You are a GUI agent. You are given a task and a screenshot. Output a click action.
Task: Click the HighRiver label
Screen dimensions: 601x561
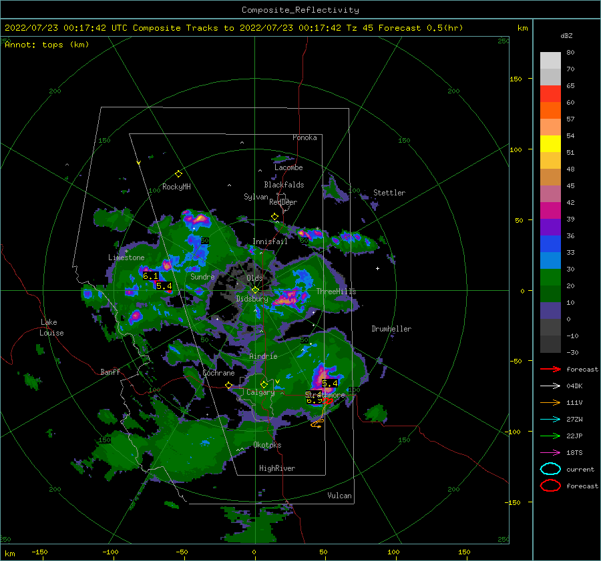276,468
